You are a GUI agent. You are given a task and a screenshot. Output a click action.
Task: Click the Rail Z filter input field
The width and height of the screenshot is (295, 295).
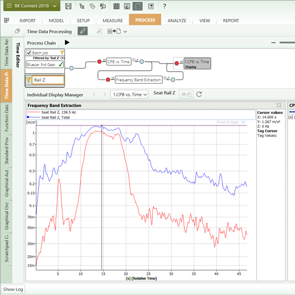click(x=48, y=80)
